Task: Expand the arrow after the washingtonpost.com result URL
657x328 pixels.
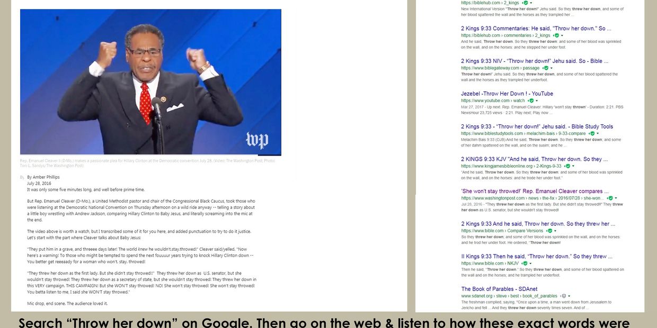Action: tap(616, 198)
